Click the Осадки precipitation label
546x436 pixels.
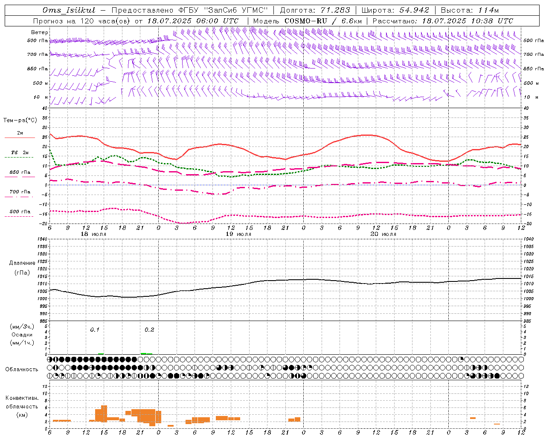point(22,335)
